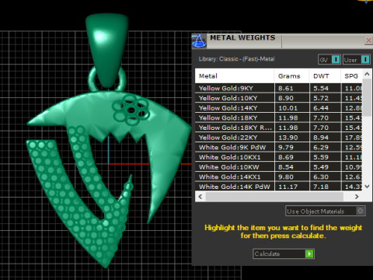This screenshot has width=373, height=280.
Task: Click the Library: Classic - (Fast)-Metal label
Action: tap(236, 59)
